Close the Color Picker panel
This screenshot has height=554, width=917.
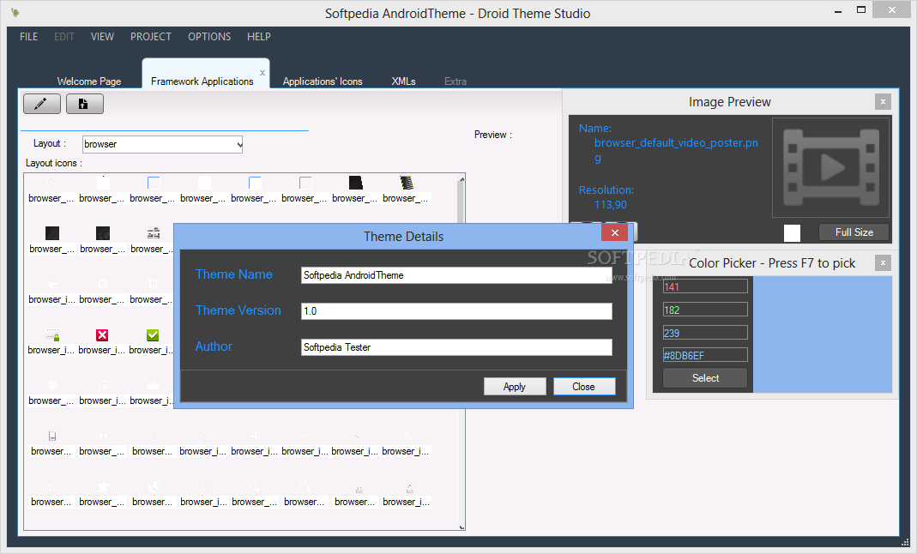(883, 263)
